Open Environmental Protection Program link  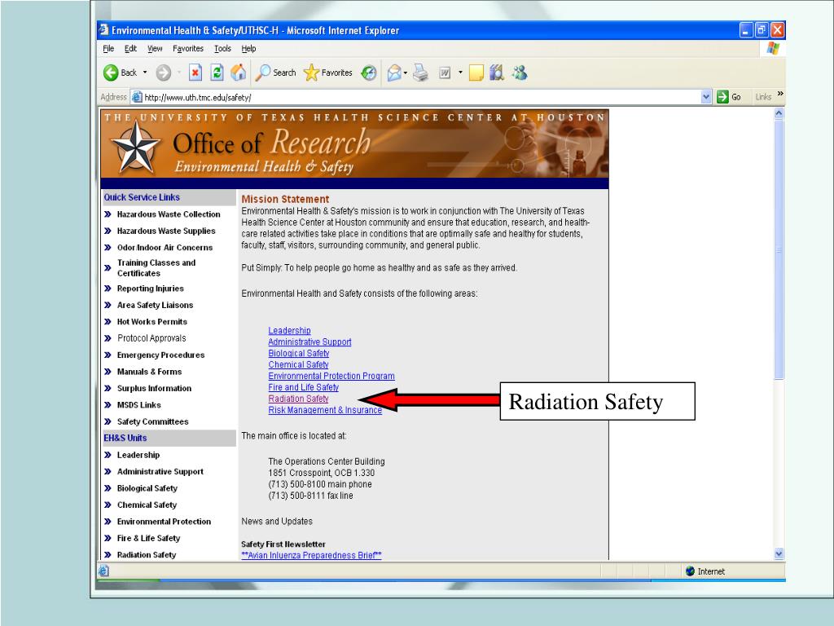[331, 376]
